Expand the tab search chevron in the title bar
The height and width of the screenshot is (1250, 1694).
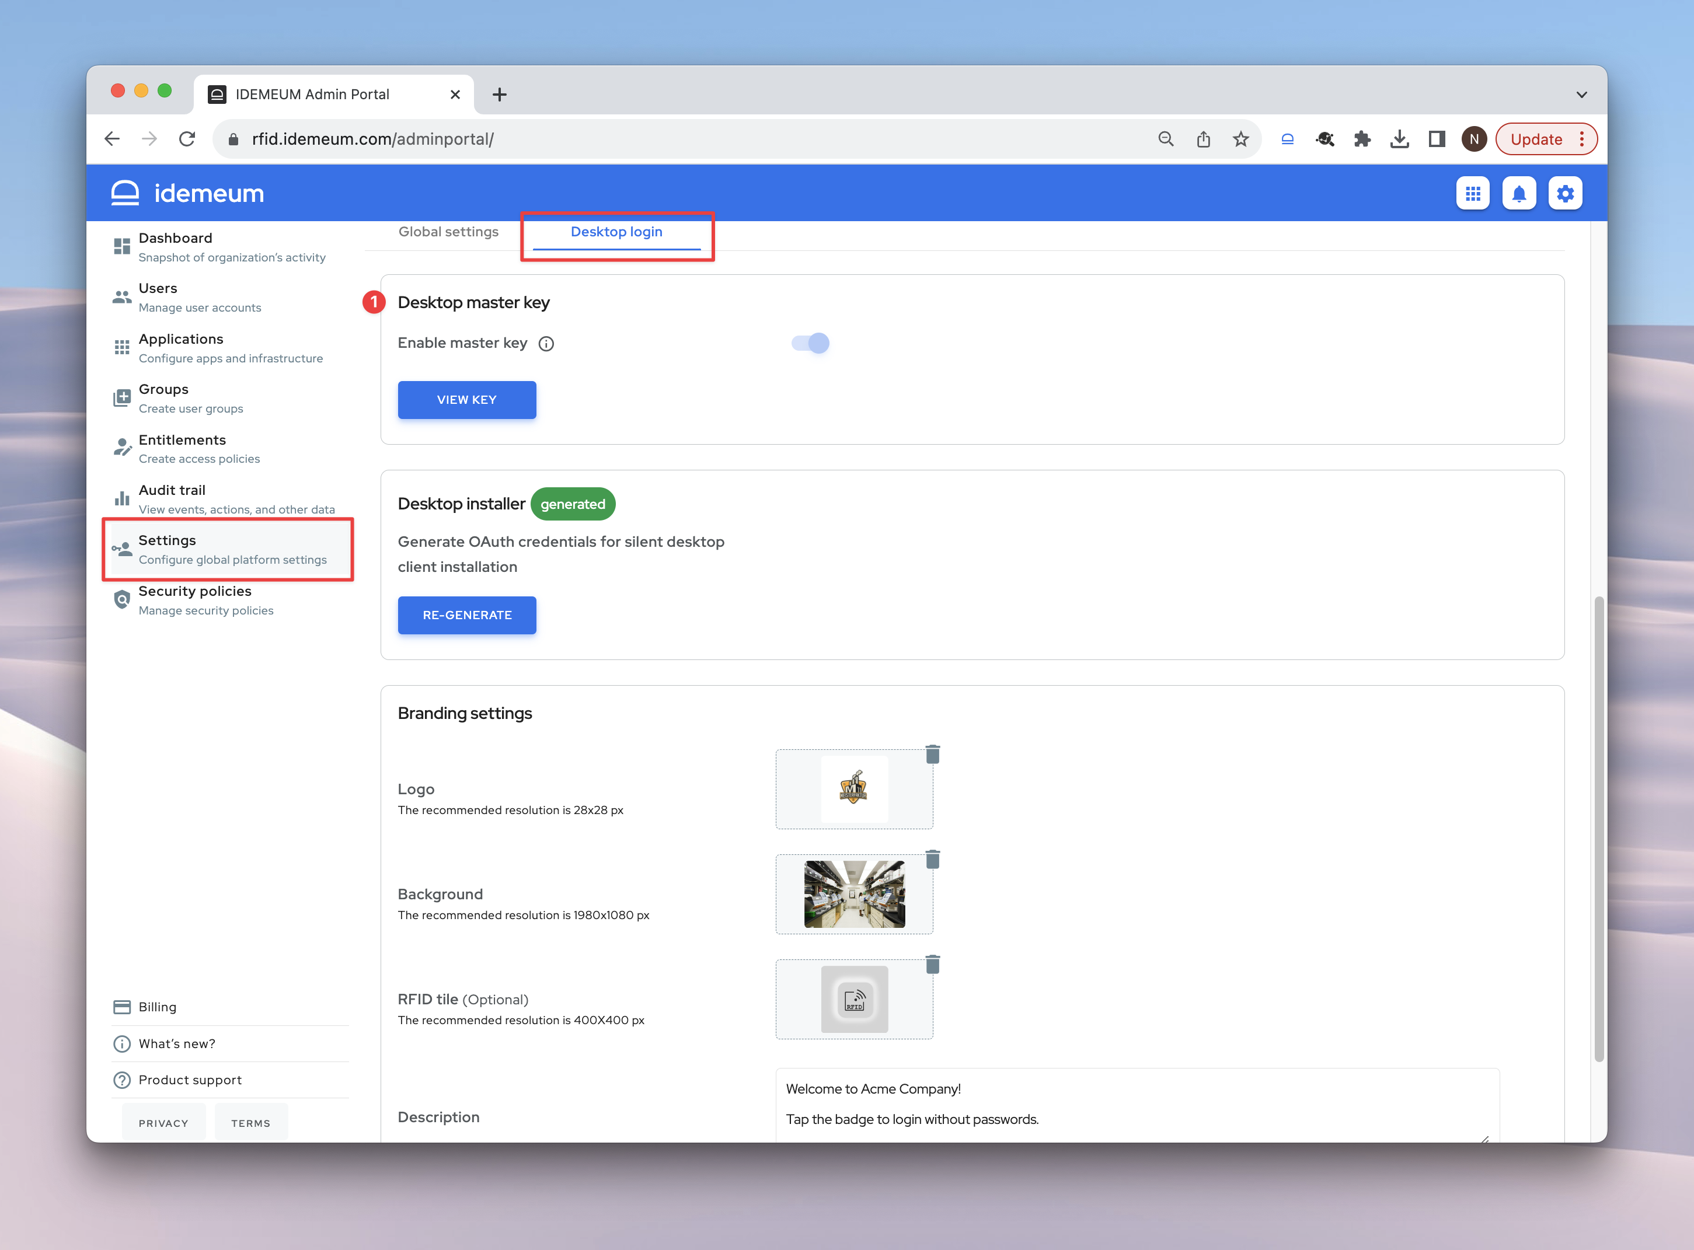[x=1581, y=95]
